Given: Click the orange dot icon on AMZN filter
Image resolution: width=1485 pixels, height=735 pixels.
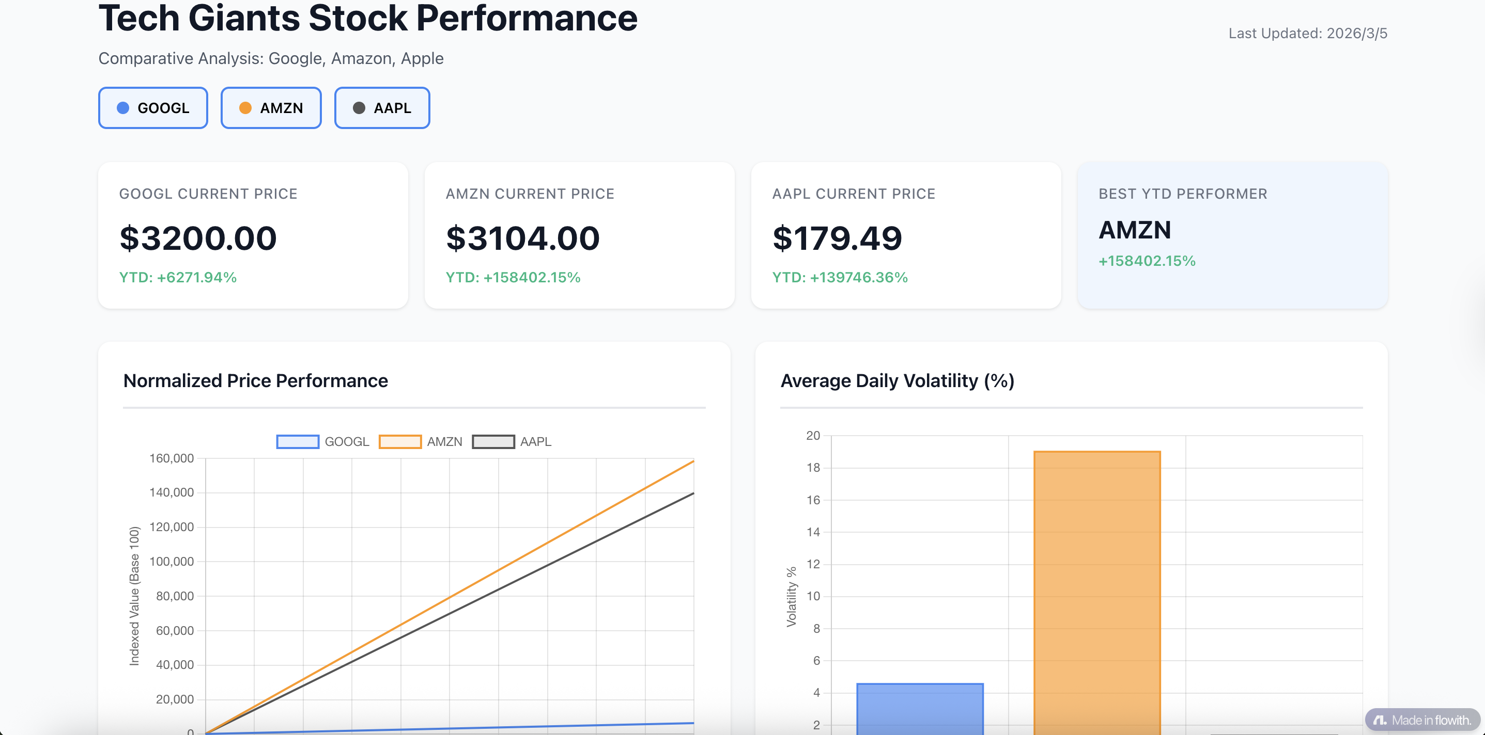Looking at the screenshot, I should pos(246,108).
